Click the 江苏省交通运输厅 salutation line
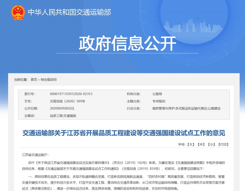The height and width of the screenshot is (191, 245). pos(35,155)
